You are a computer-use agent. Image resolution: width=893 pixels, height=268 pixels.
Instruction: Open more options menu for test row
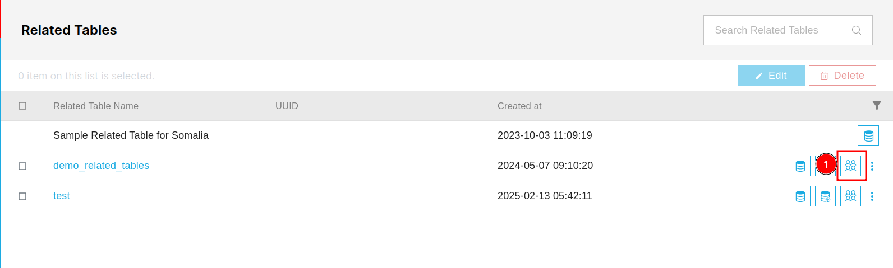[872, 196]
